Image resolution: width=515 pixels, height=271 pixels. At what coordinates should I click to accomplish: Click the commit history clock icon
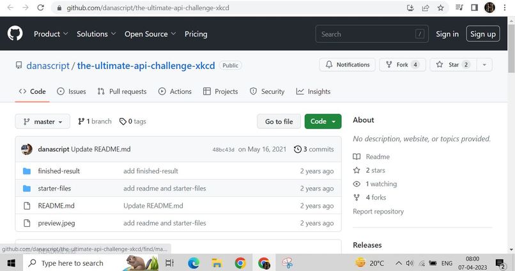(x=298, y=150)
